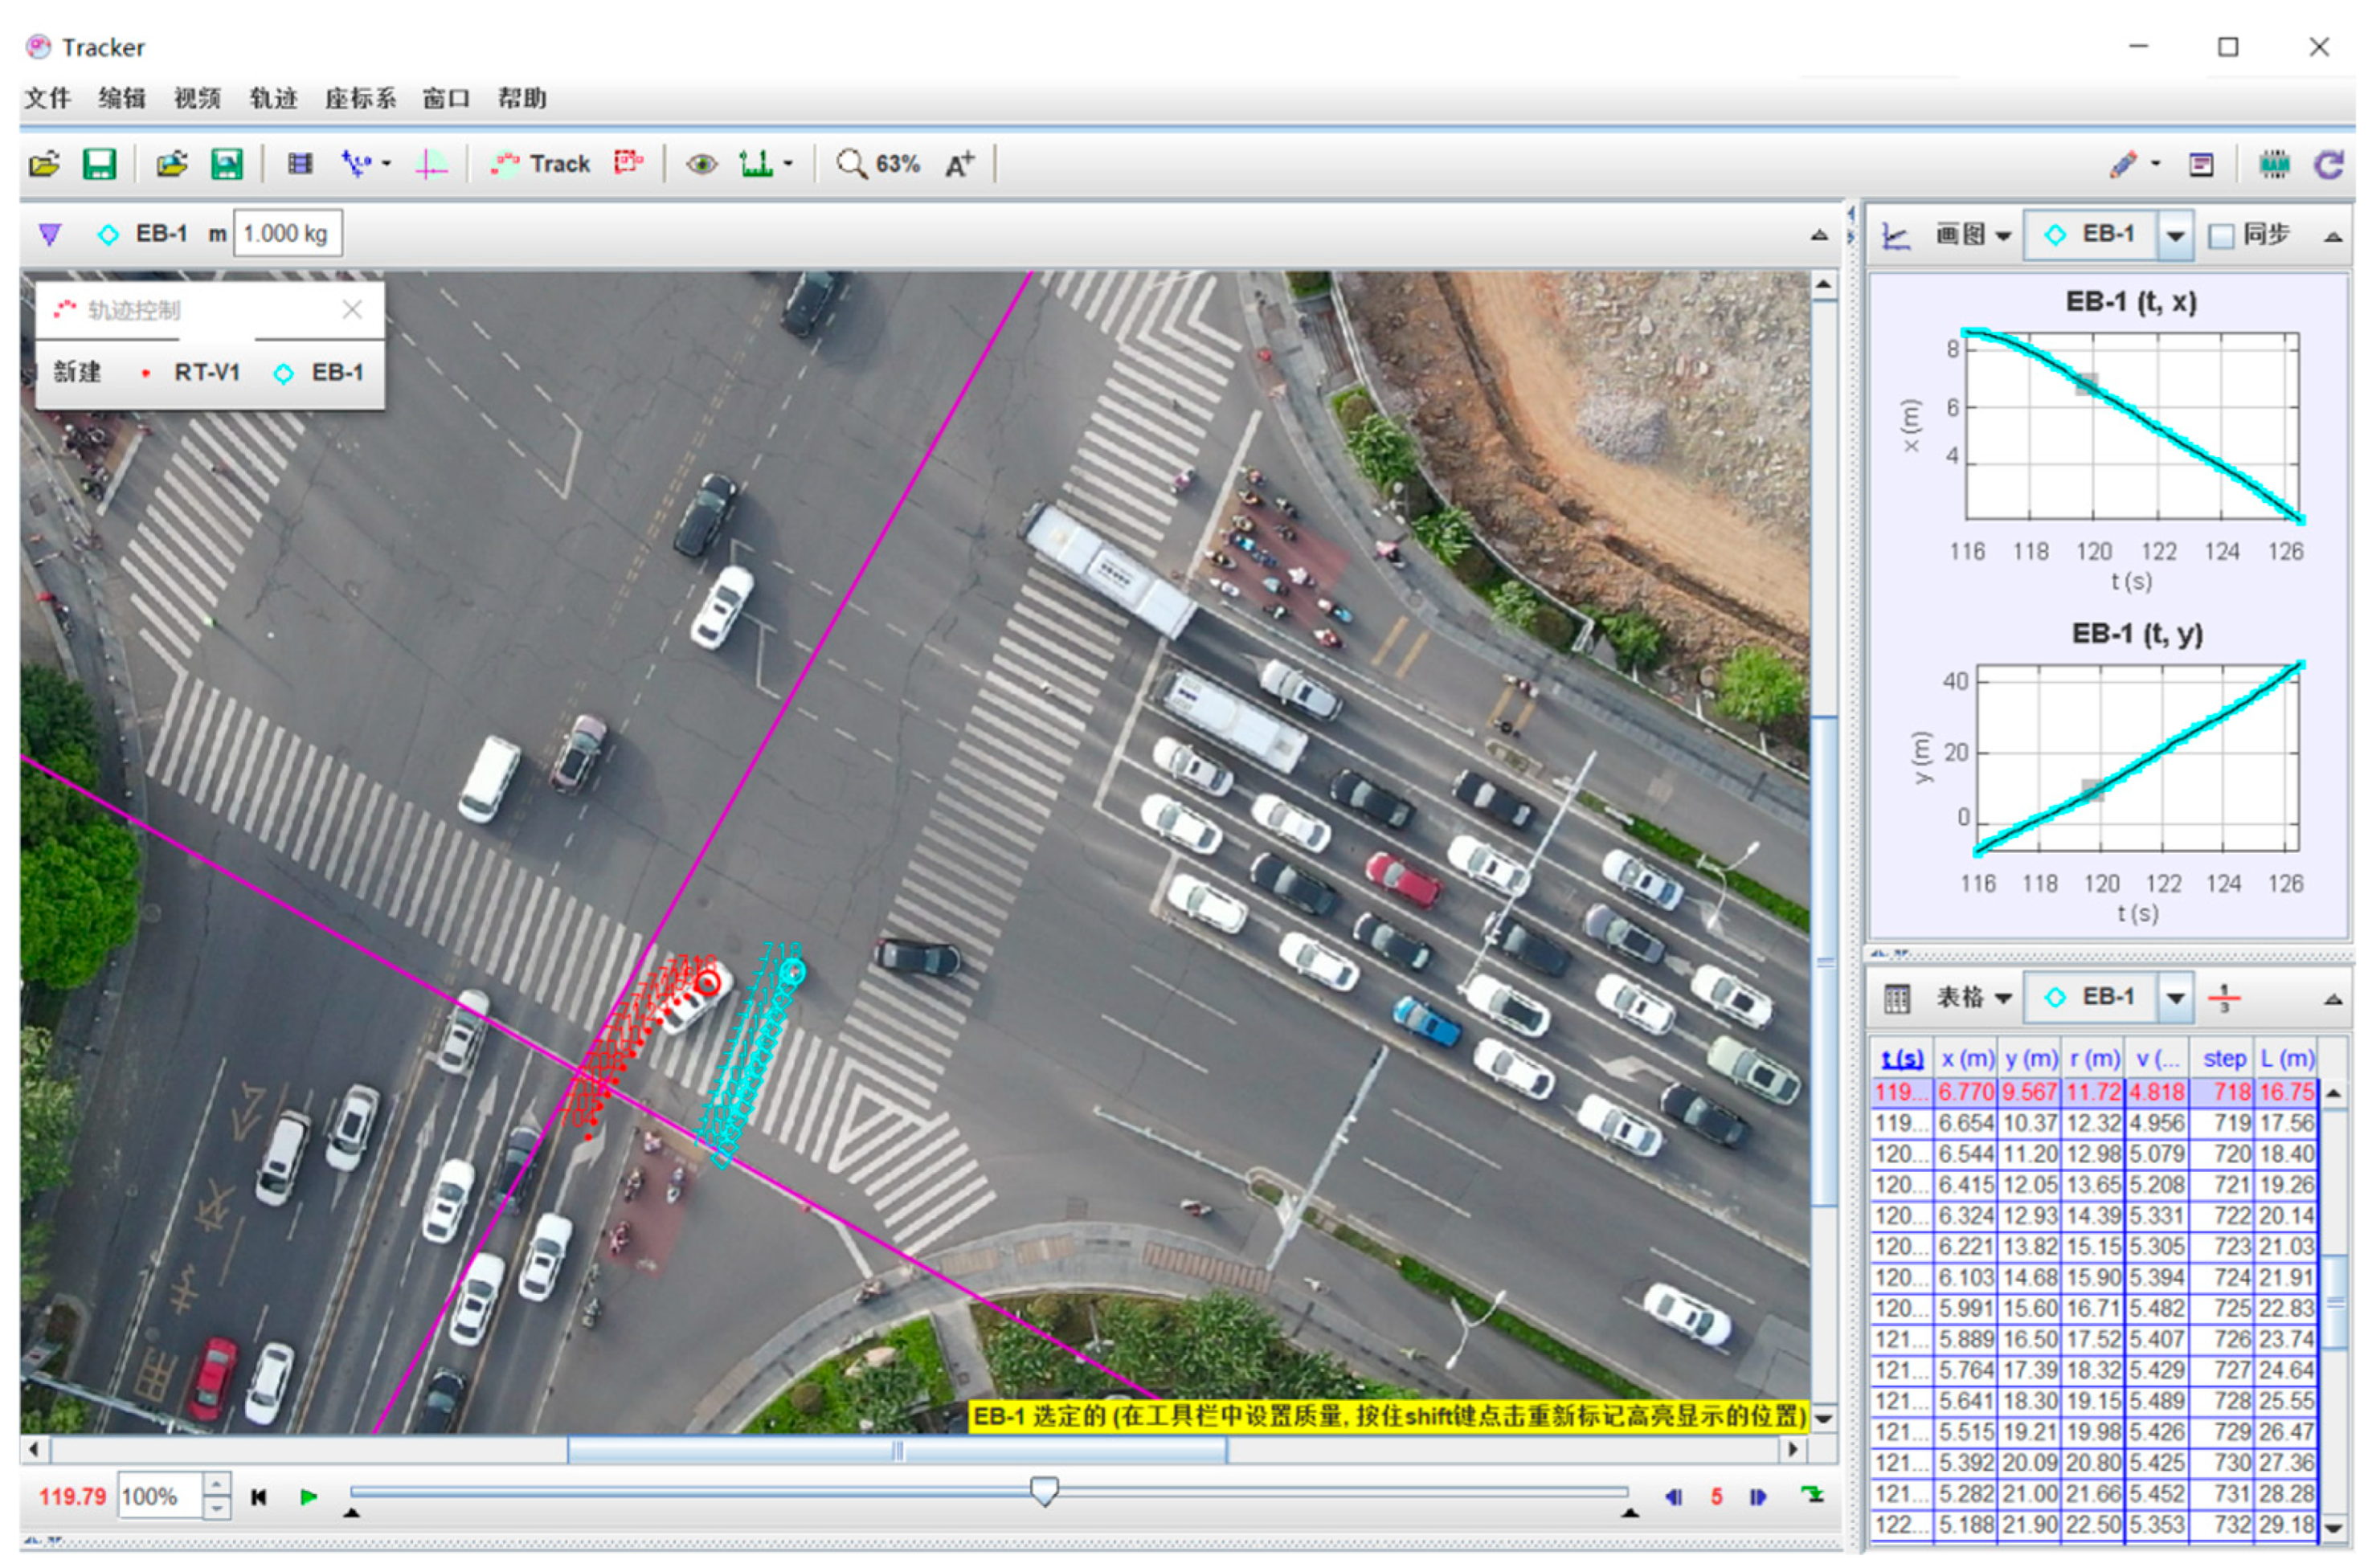Toggle the 同步 sync checkbox

2221,236
